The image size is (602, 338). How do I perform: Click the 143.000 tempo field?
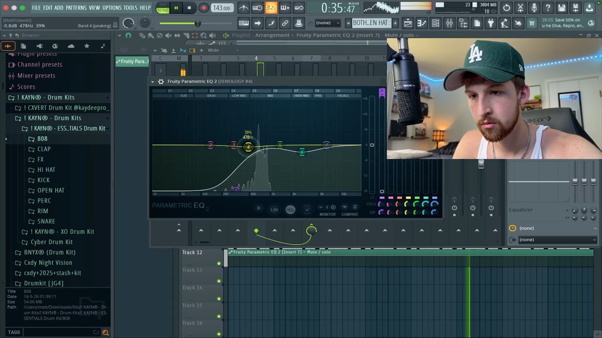pos(222,8)
